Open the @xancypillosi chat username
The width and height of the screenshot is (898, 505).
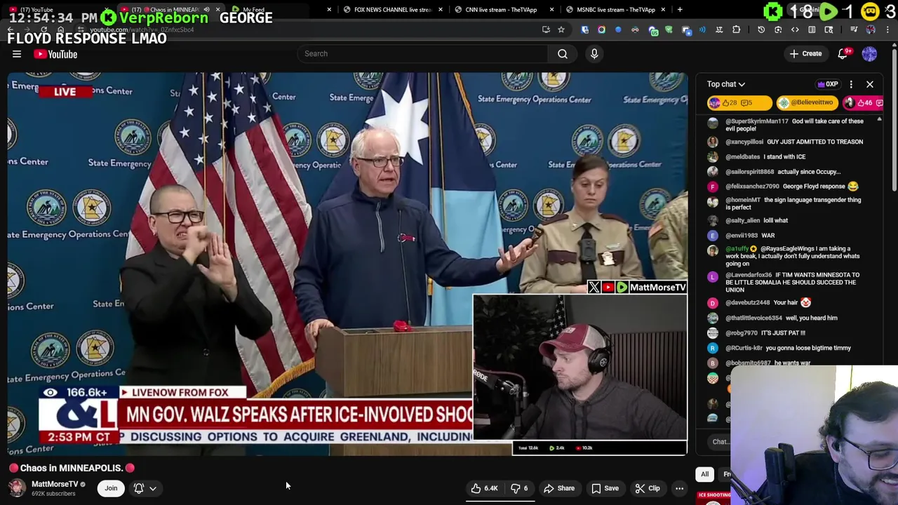click(x=744, y=142)
